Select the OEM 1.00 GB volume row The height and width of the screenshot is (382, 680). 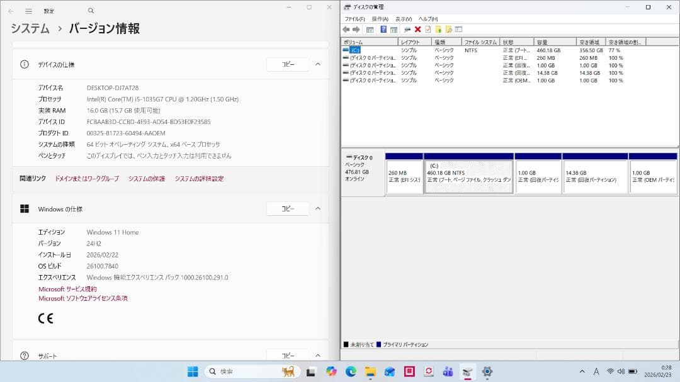pos(494,80)
